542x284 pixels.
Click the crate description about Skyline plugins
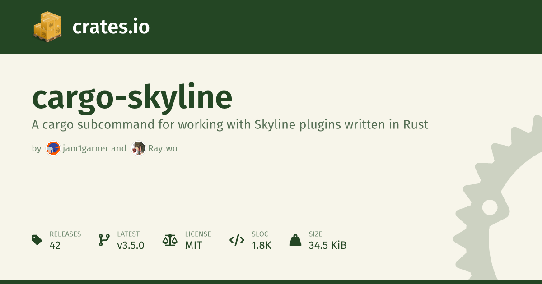pyautogui.click(x=230, y=124)
